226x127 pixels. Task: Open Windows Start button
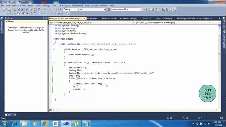(4, 124)
